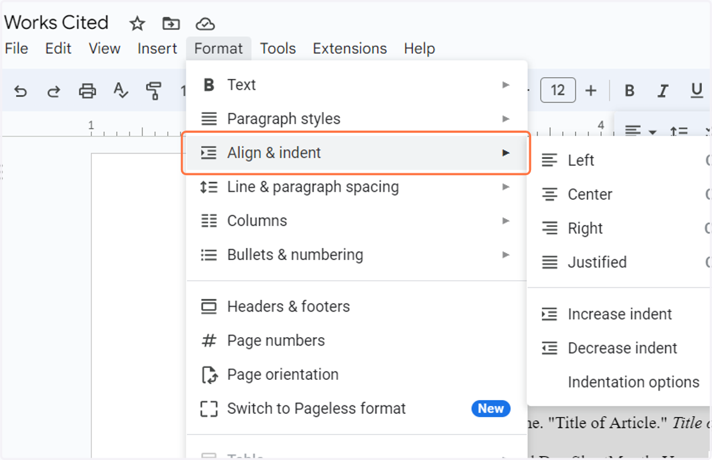
Task: Apply bold formatting
Action: [630, 91]
